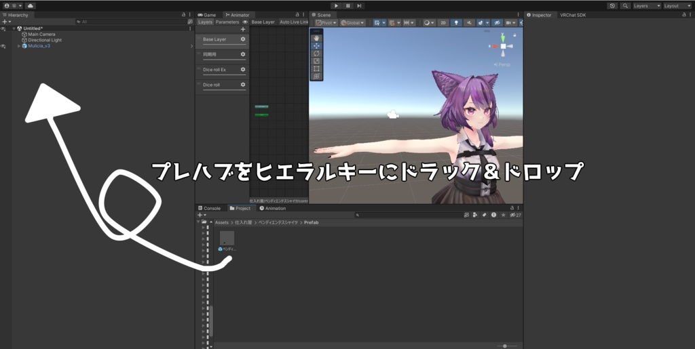
Task: Select the Scale tool in Scene toolbar
Action: [316, 61]
